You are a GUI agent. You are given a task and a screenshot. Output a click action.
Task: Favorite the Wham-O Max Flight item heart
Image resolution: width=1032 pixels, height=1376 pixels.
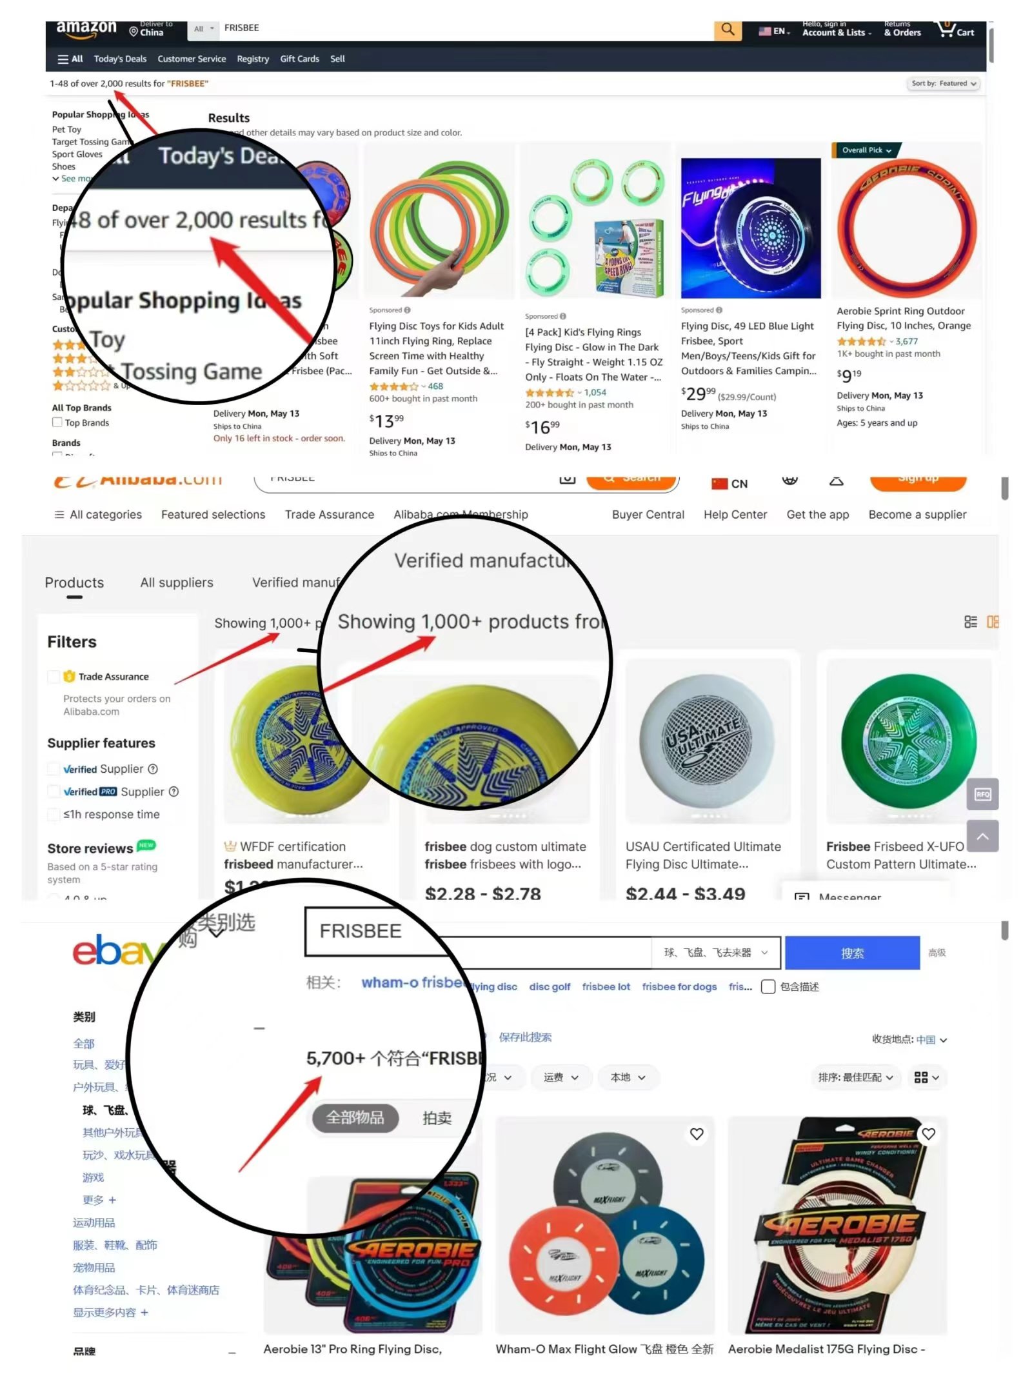697,1133
